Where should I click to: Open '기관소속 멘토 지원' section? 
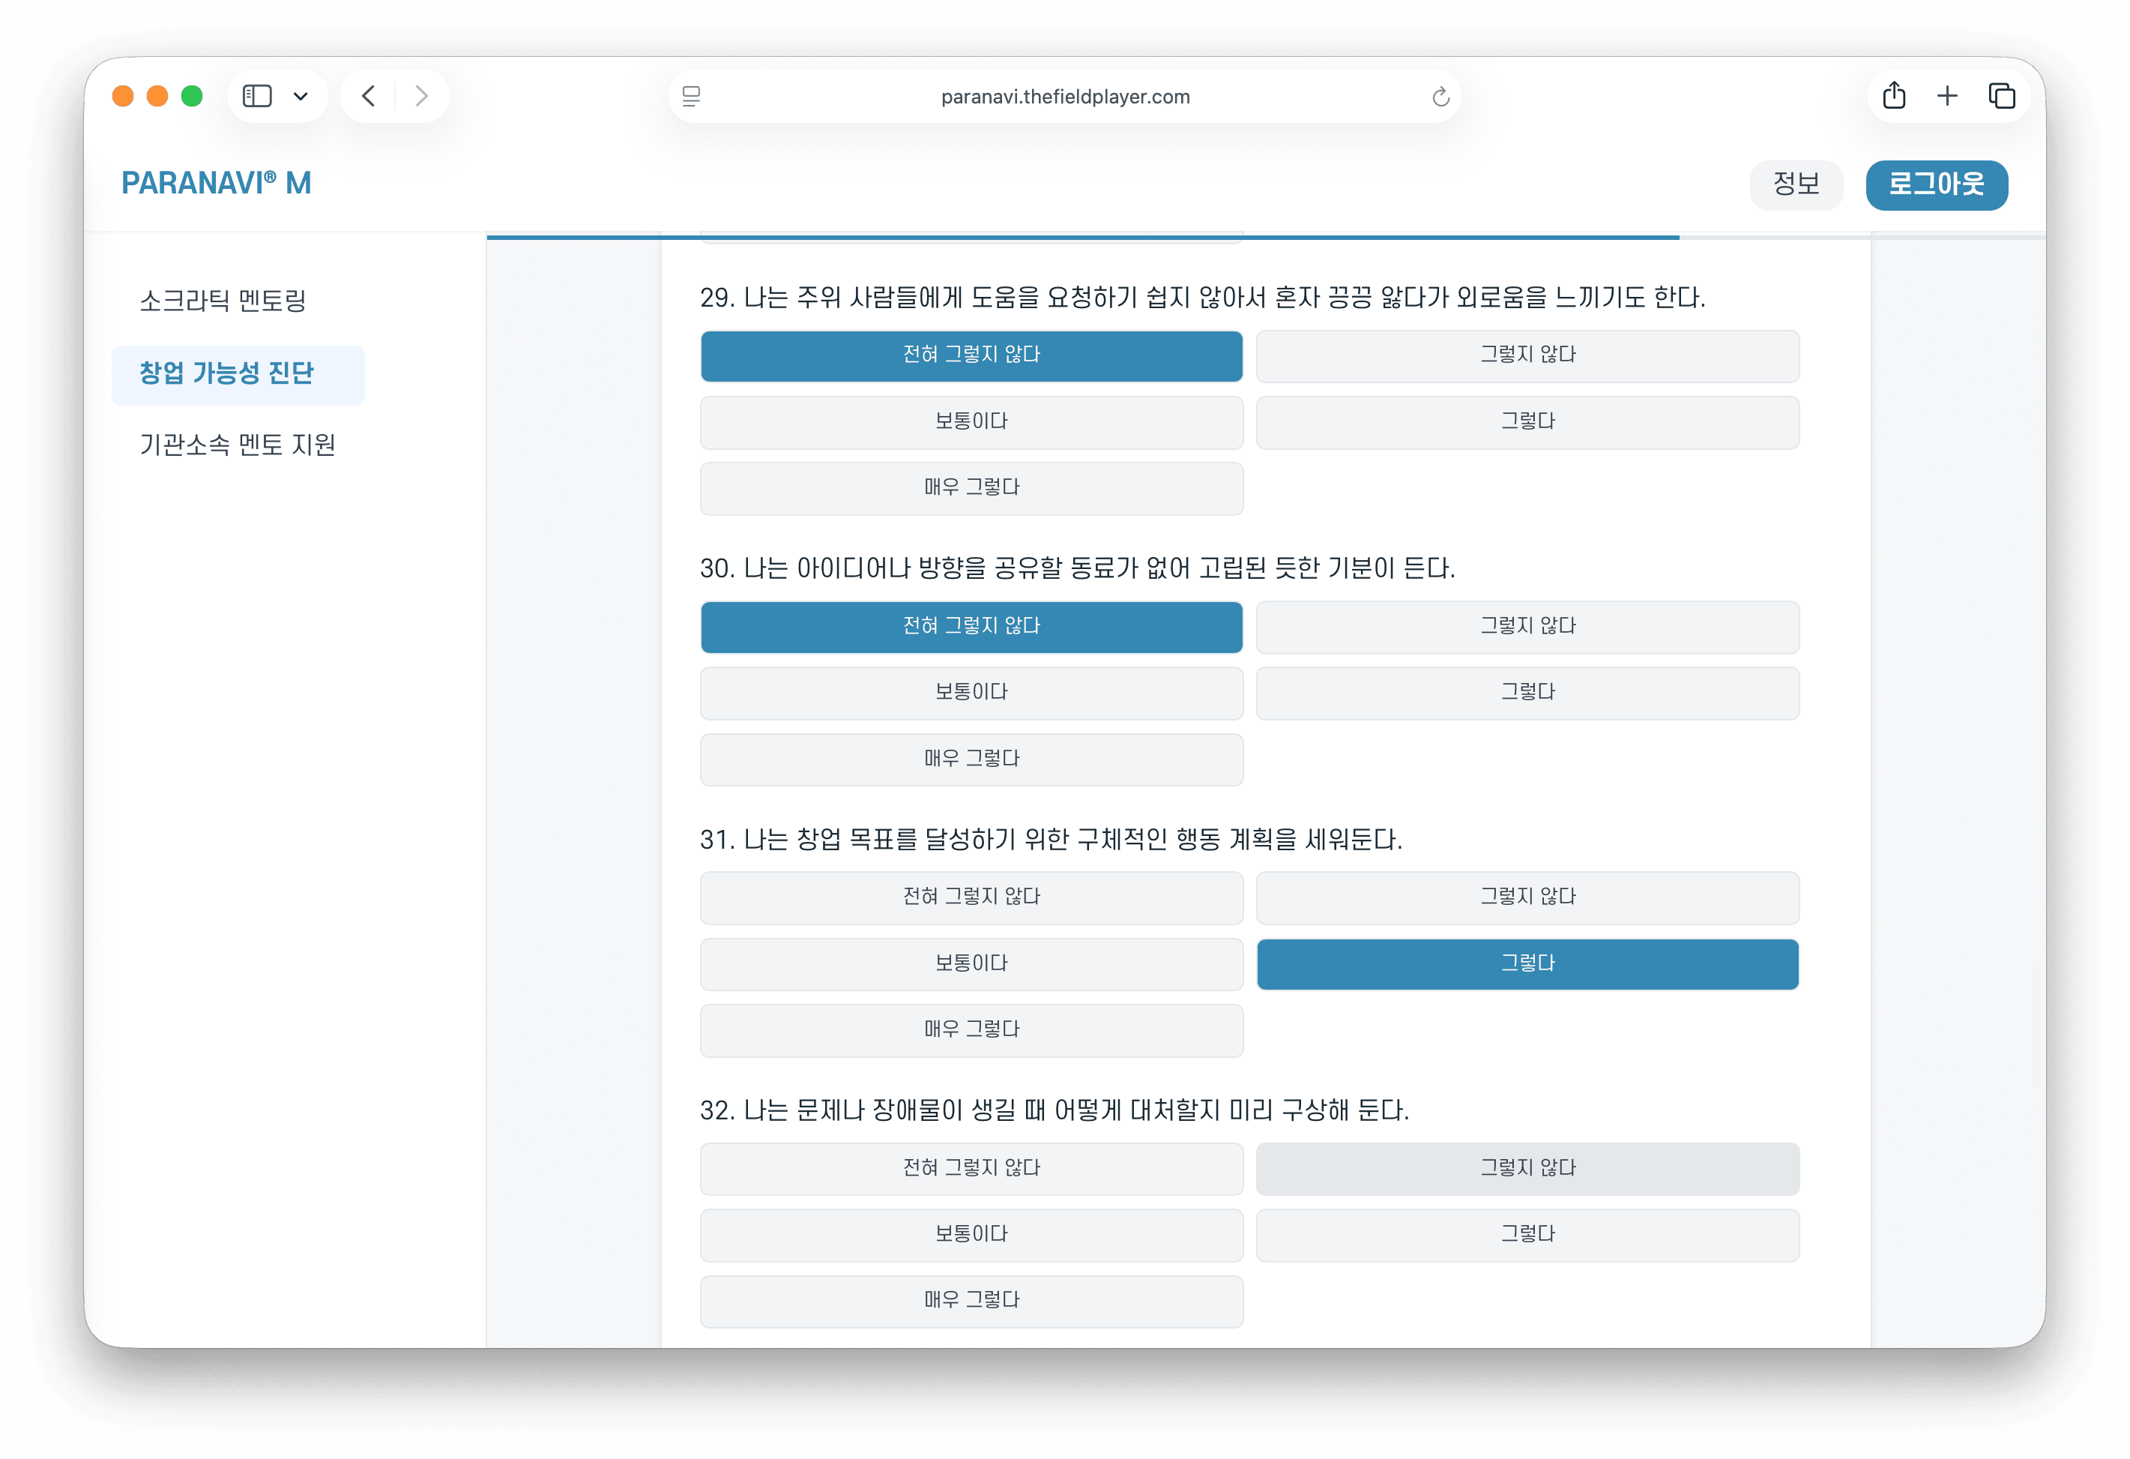point(238,445)
